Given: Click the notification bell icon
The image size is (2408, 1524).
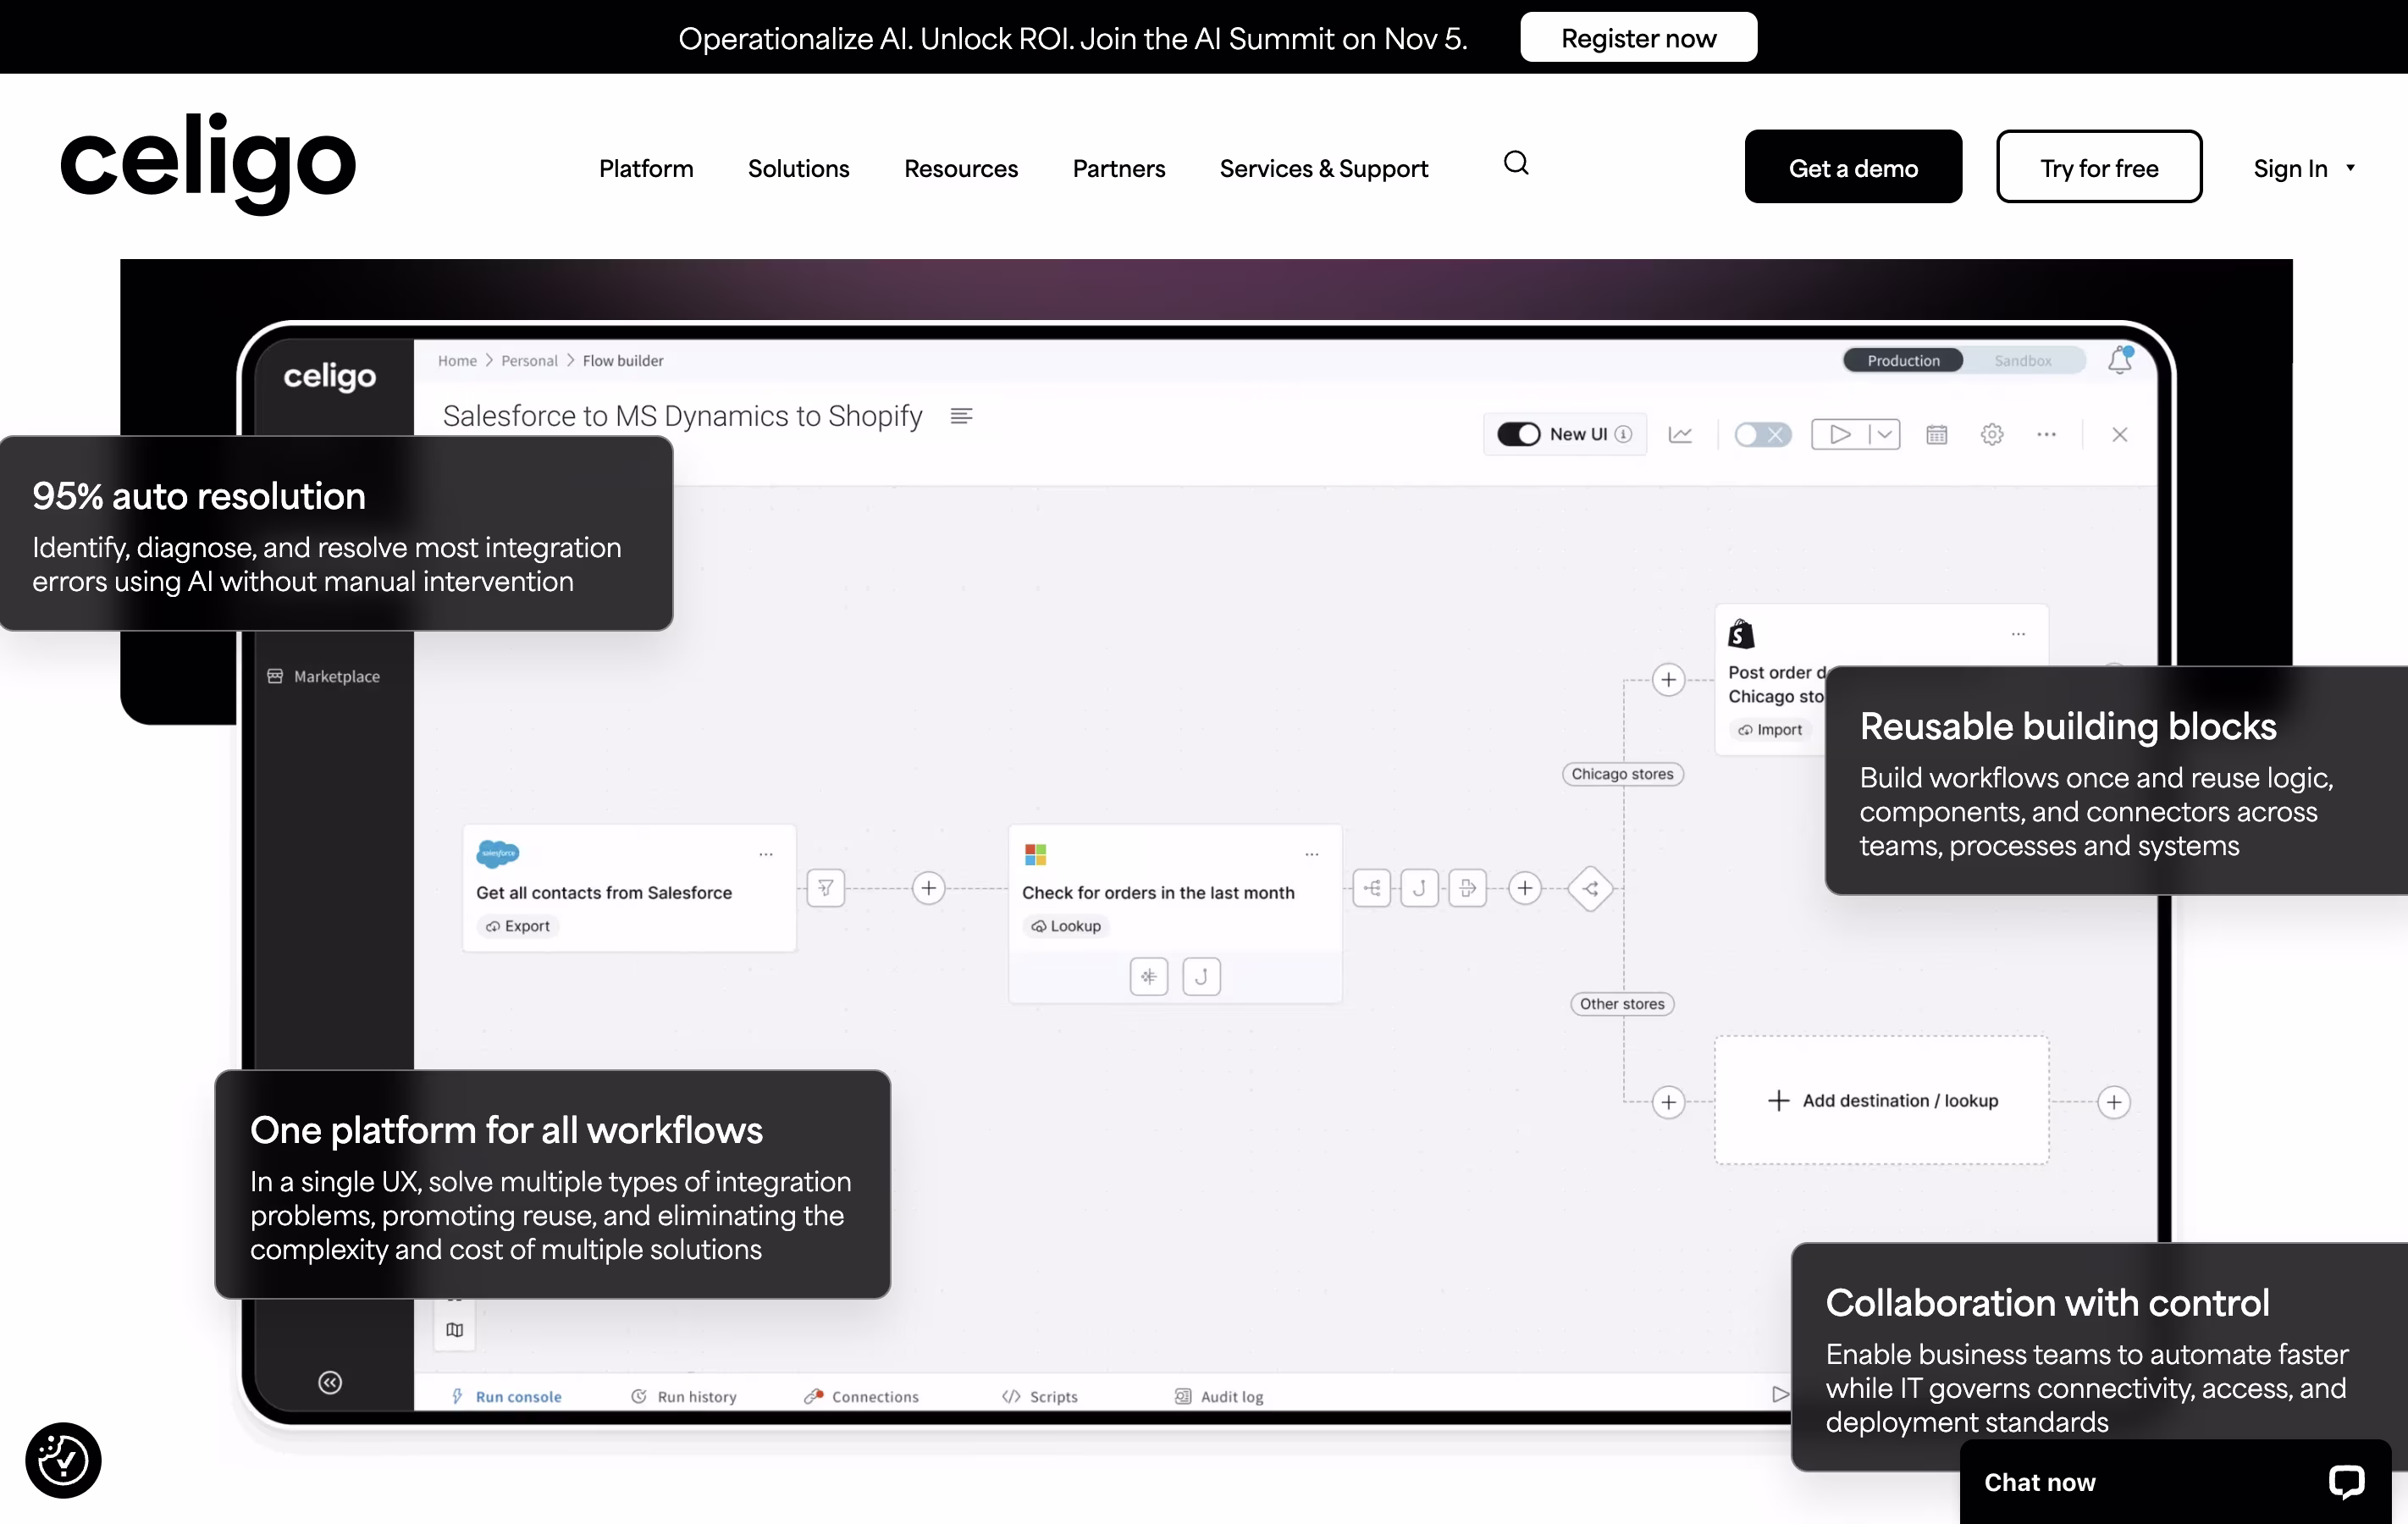Looking at the screenshot, I should coord(2119,360).
